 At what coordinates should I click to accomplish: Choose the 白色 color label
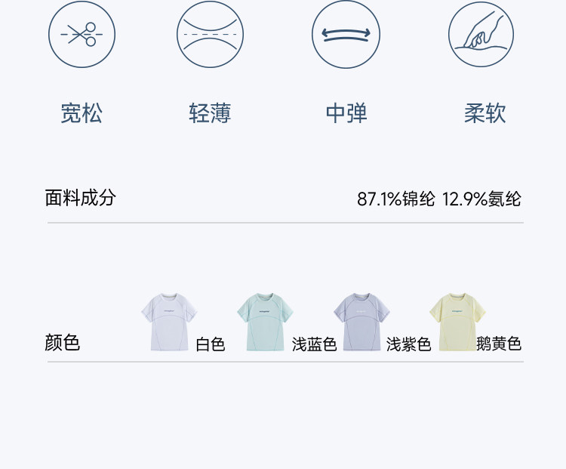(x=211, y=344)
